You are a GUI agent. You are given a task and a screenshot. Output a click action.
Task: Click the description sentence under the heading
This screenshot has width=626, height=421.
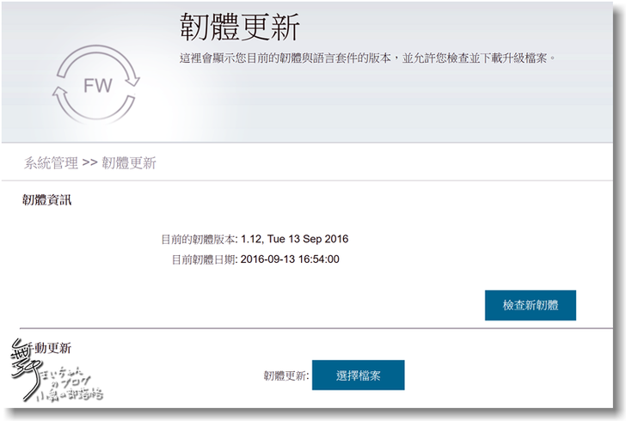coord(368,58)
